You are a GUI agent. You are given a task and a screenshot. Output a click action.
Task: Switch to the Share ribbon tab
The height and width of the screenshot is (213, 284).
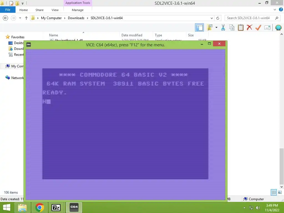tap(39, 10)
